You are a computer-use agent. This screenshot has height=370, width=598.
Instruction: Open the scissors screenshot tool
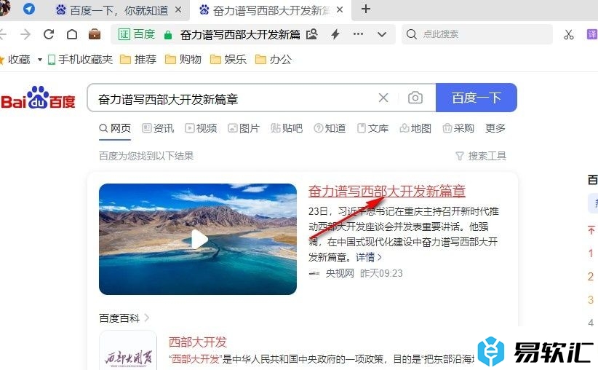569,35
